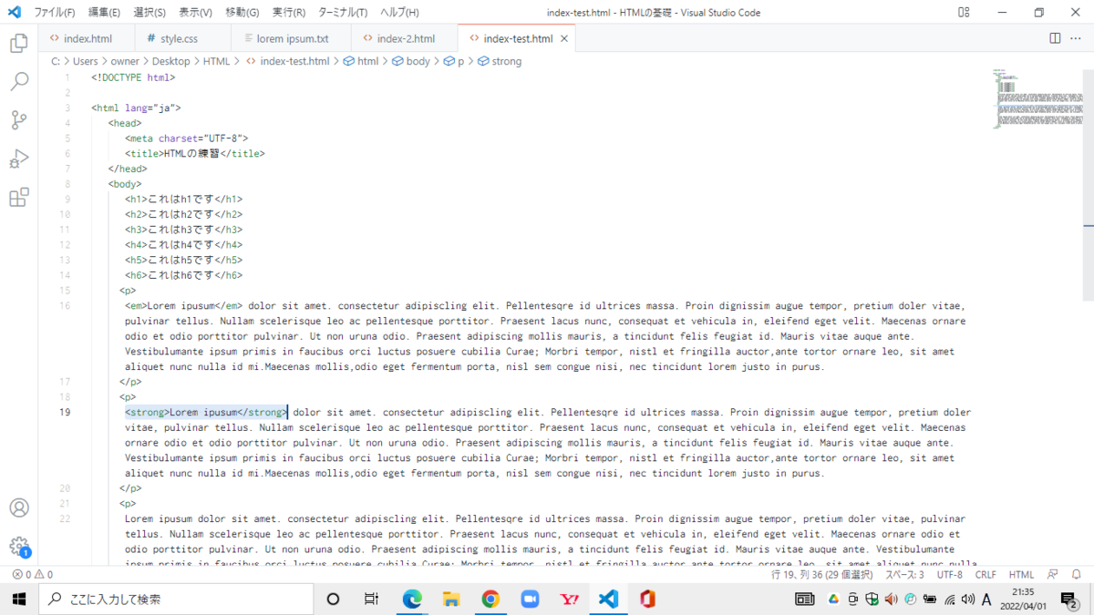Open Microsoft Office from taskbar

tap(648, 599)
